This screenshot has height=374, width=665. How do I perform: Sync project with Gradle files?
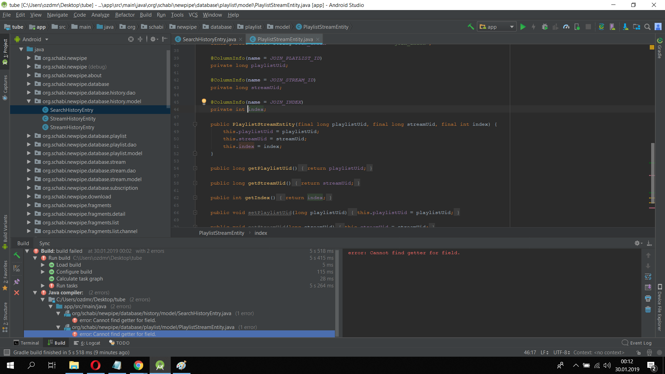(602, 27)
